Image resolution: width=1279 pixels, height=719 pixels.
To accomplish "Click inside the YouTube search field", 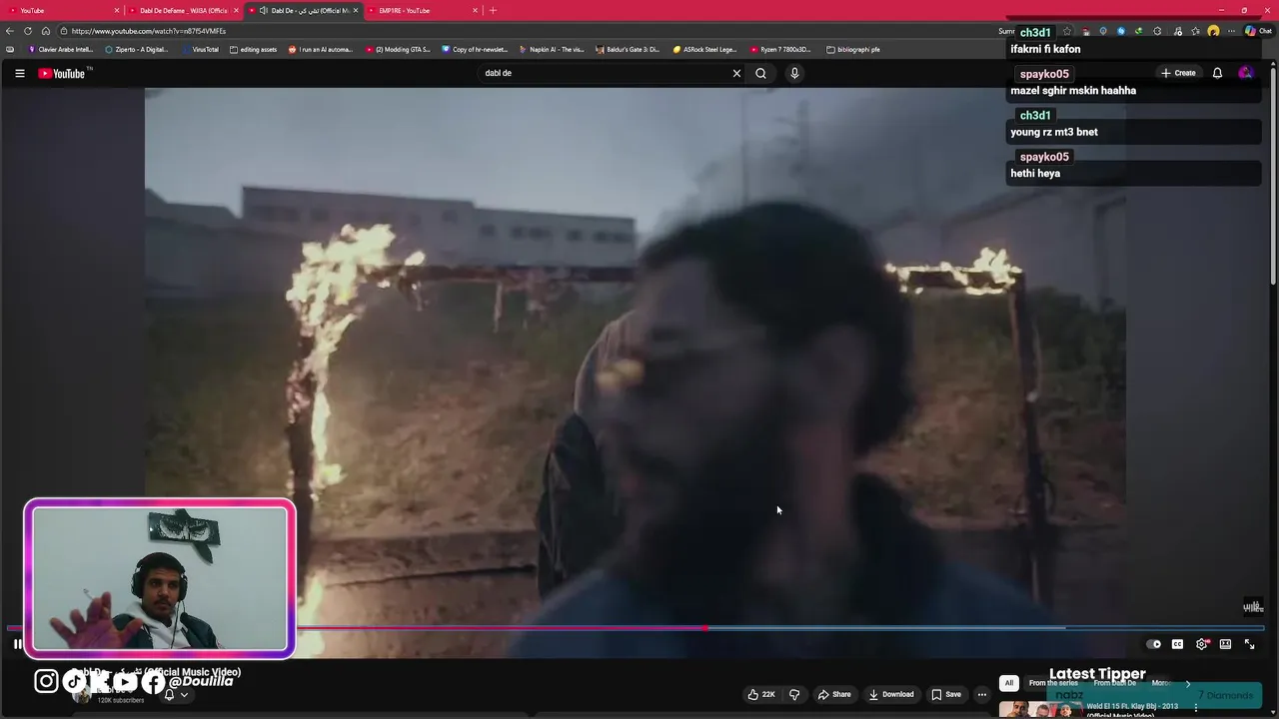I will (605, 73).
